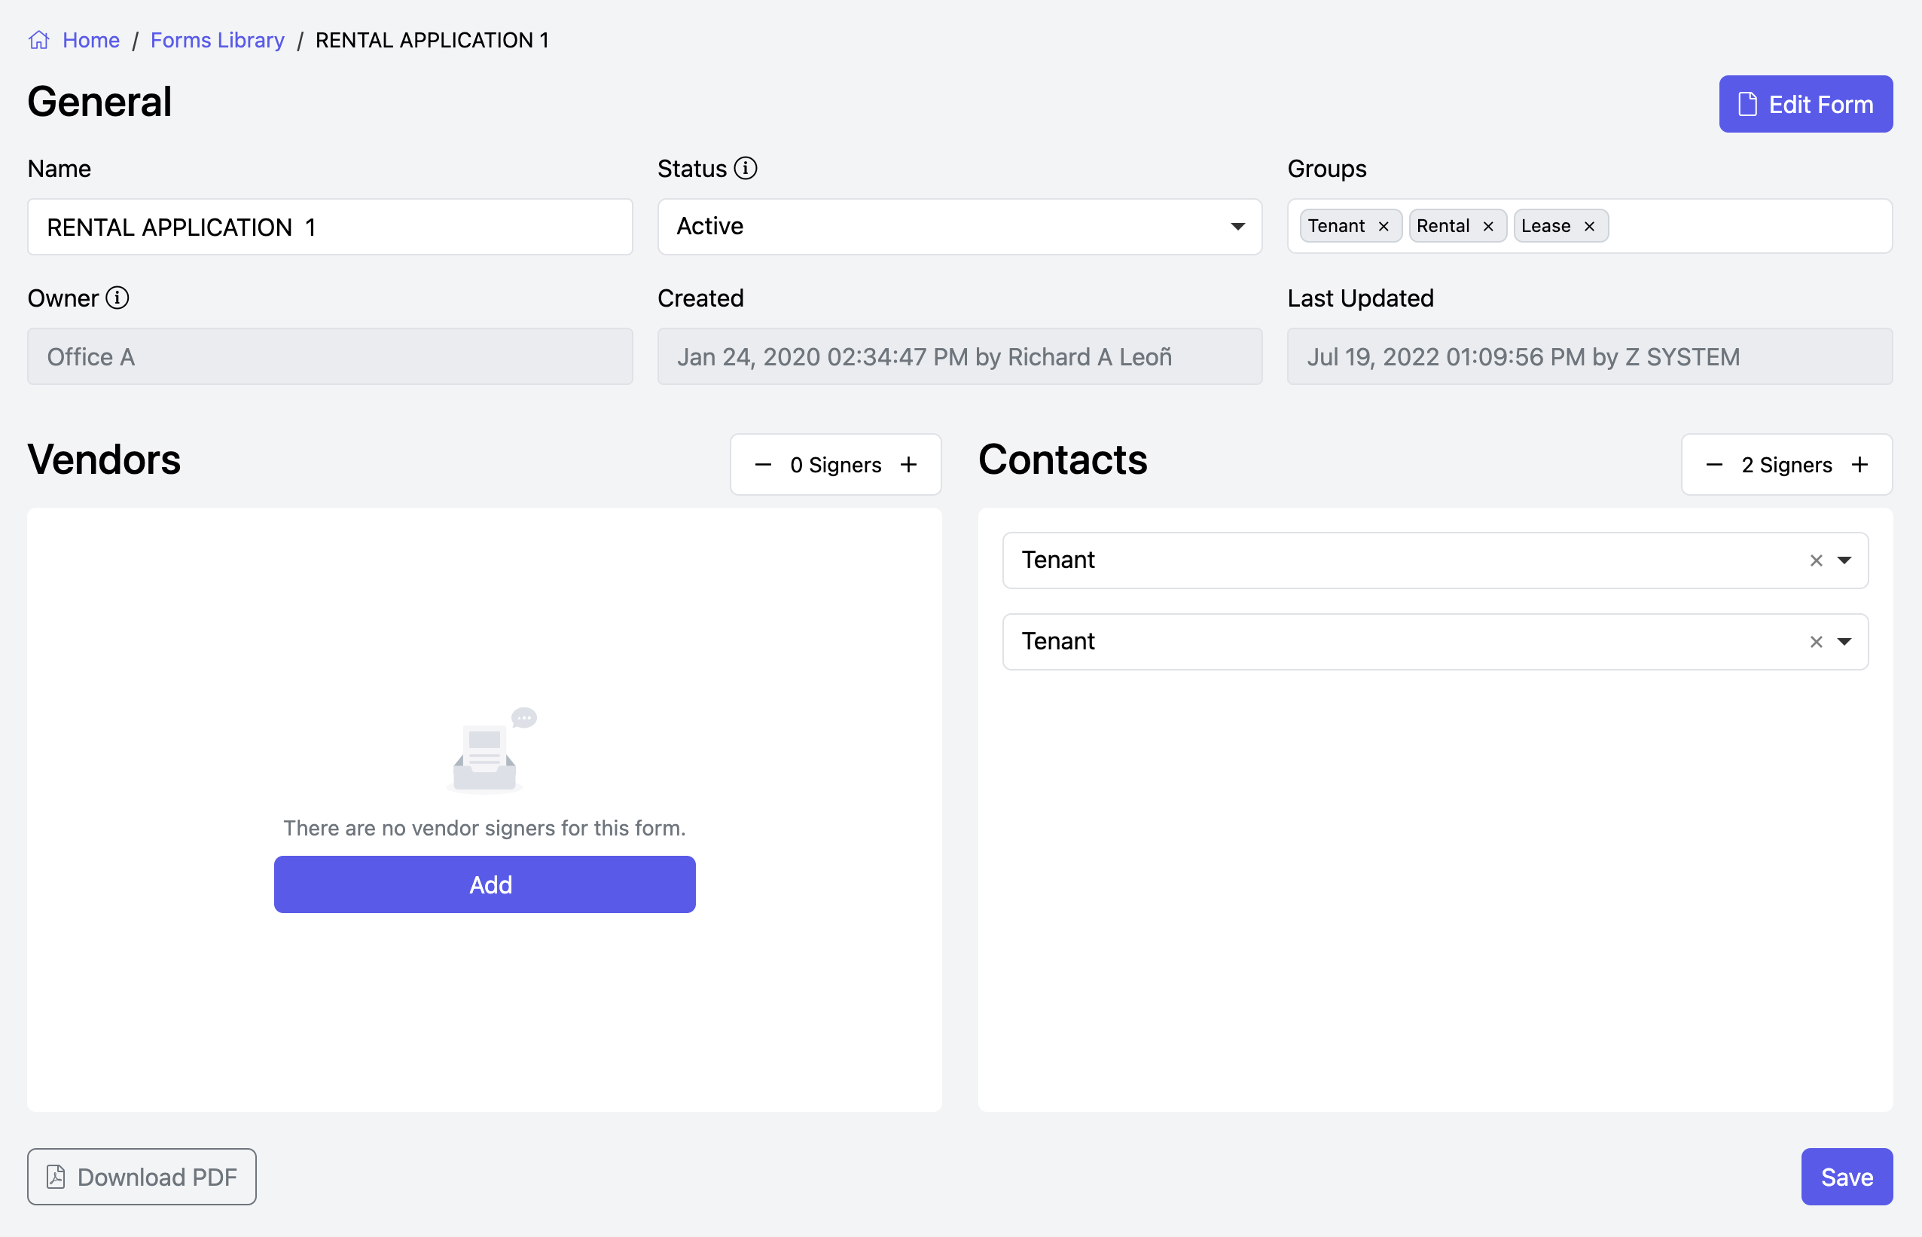This screenshot has width=1922, height=1237.
Task: Increase the Vendors signers count
Action: [908, 465]
